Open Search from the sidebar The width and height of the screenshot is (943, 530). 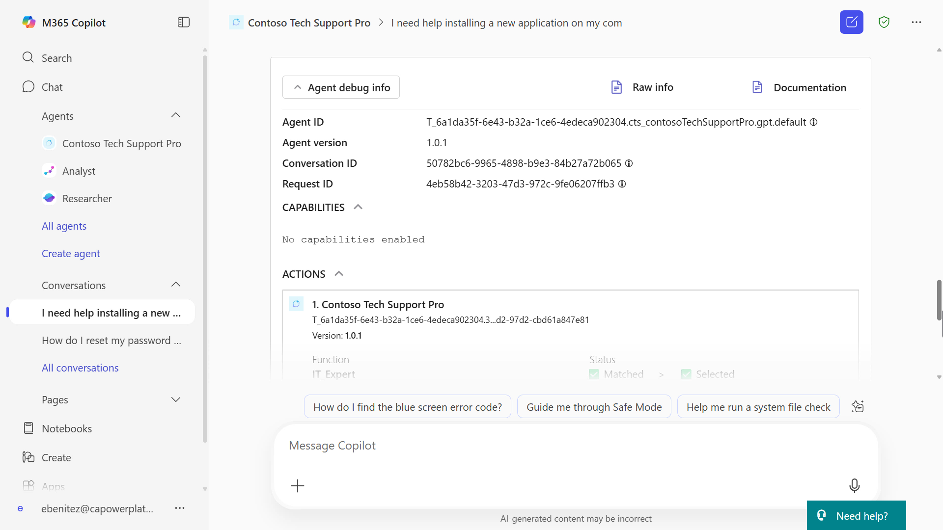pos(55,57)
